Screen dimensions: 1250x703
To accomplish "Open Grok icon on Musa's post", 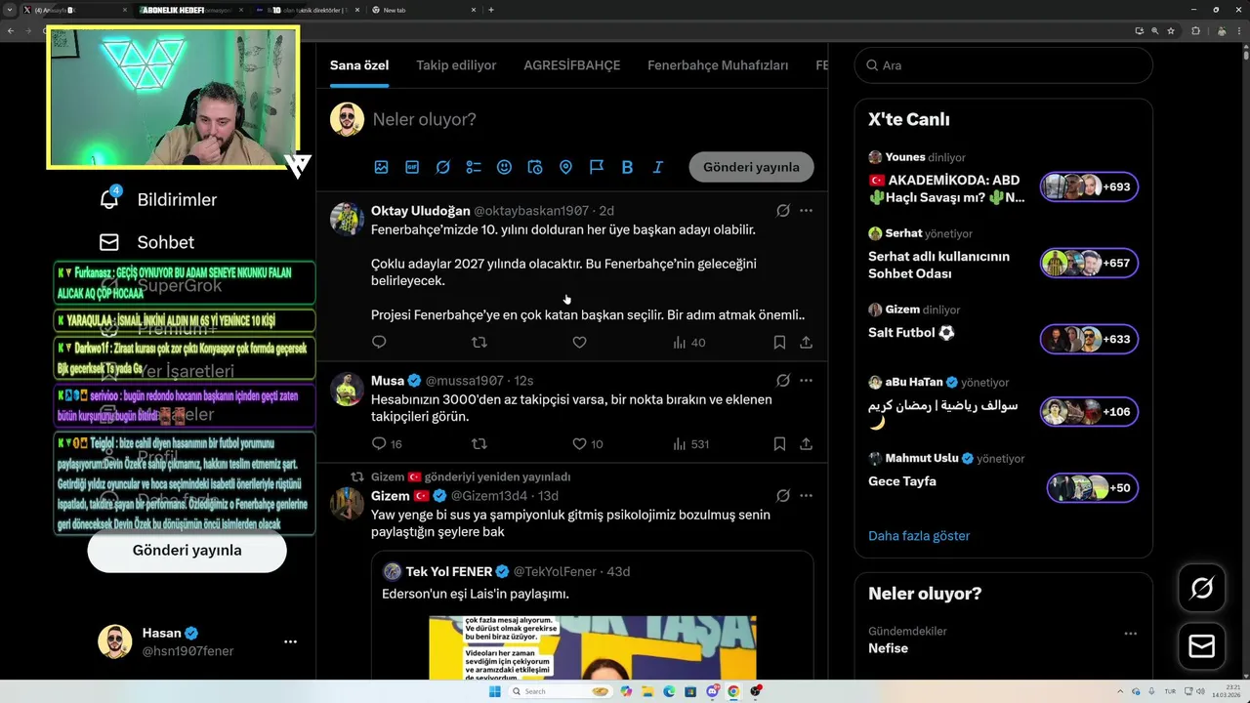I will (783, 380).
